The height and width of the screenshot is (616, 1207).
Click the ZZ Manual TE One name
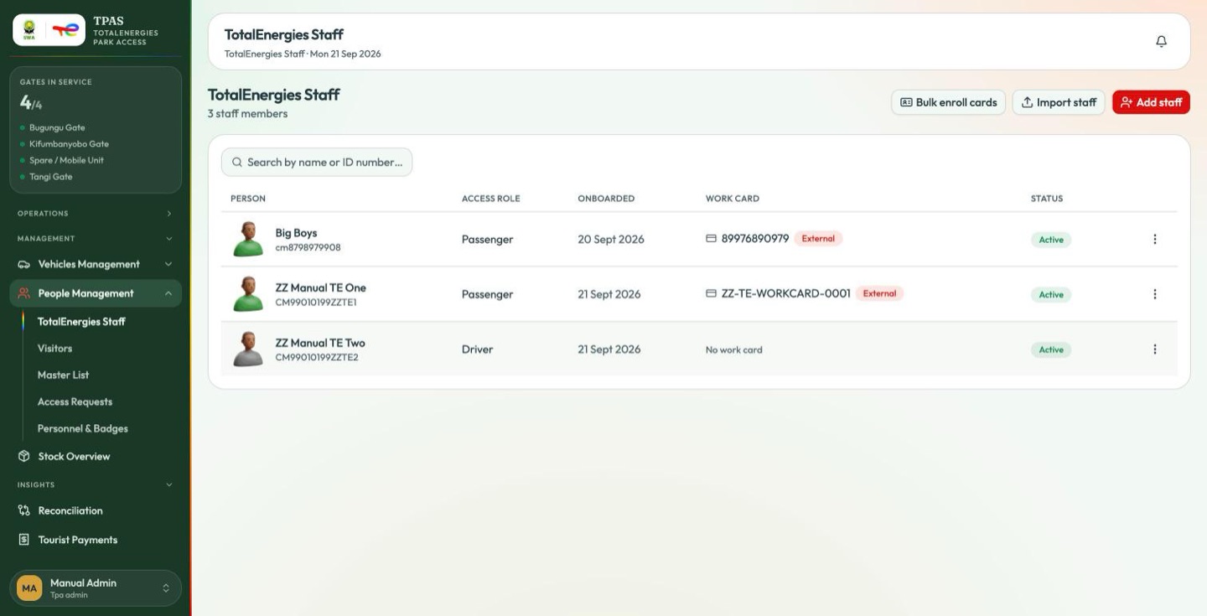click(x=320, y=287)
